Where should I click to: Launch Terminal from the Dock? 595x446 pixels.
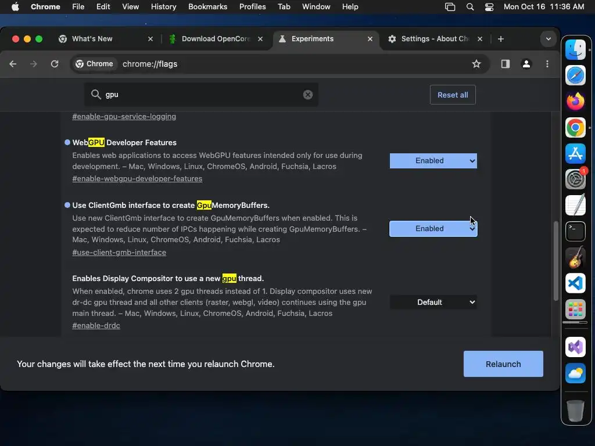point(575,231)
